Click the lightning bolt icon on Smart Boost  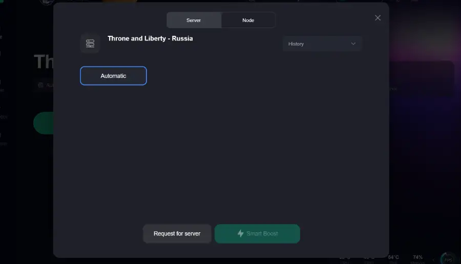(240, 234)
